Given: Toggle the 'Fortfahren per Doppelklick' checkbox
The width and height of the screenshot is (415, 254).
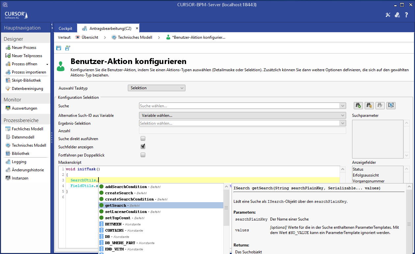Looking at the screenshot, I should [x=143, y=155].
